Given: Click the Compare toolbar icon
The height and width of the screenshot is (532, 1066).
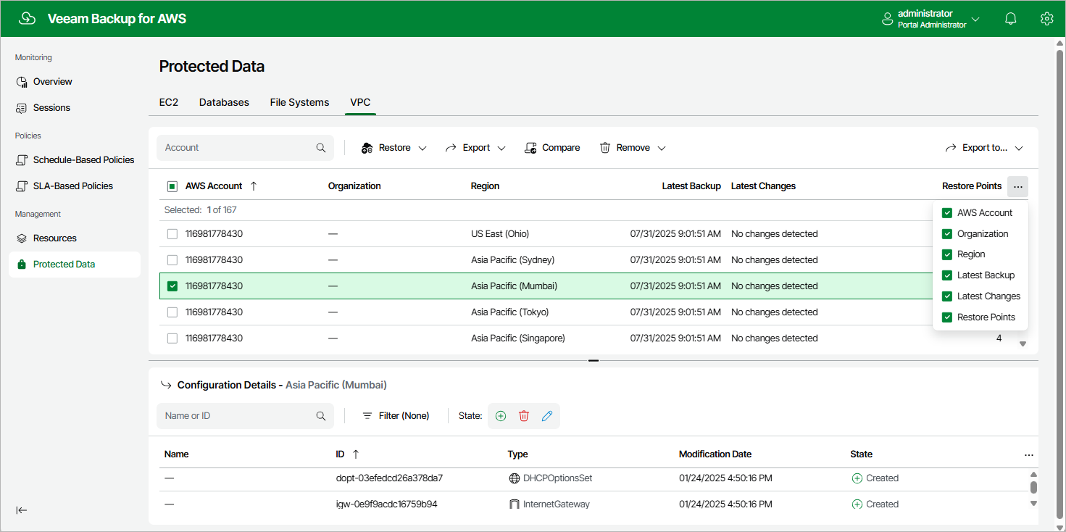Looking at the screenshot, I should point(531,148).
